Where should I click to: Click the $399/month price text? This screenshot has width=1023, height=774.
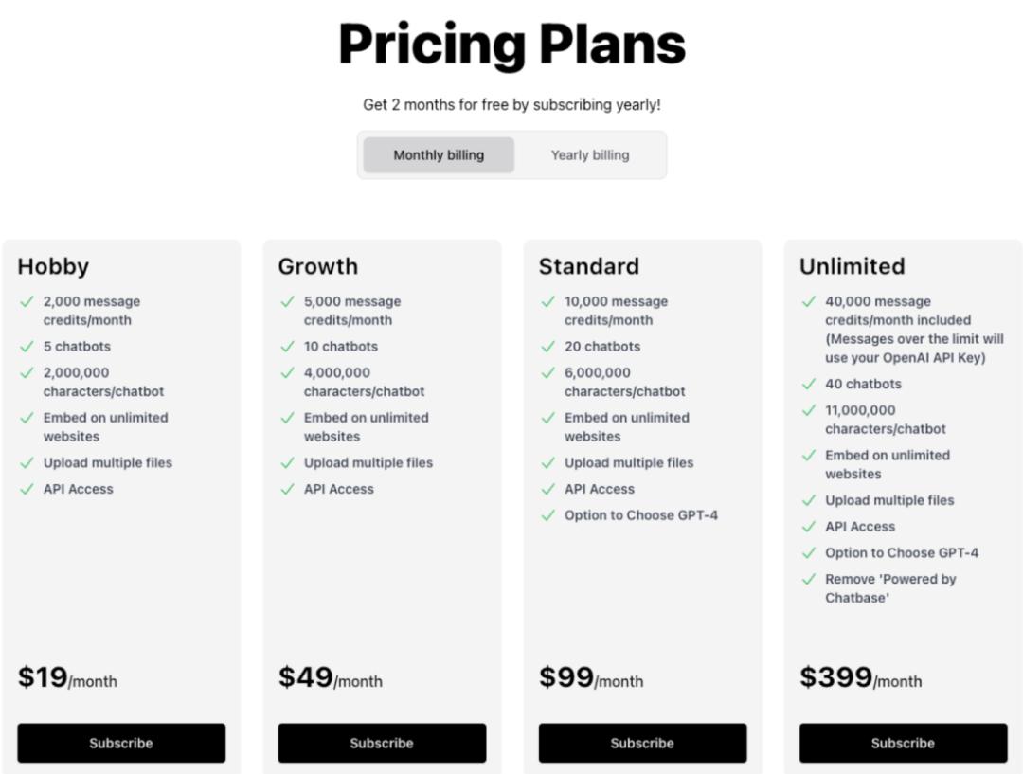(860, 678)
